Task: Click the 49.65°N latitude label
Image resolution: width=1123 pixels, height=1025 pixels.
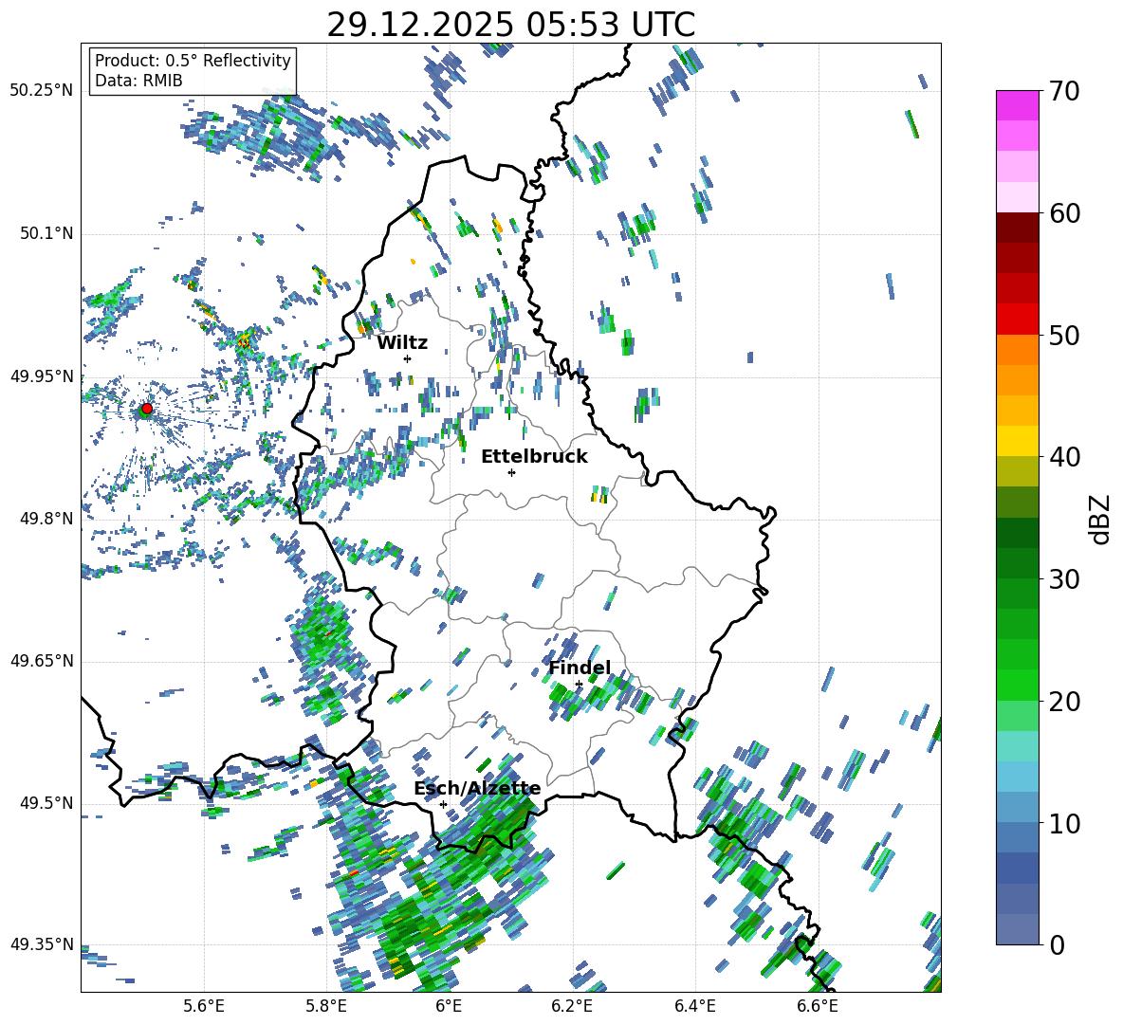Action: pyautogui.click(x=42, y=661)
